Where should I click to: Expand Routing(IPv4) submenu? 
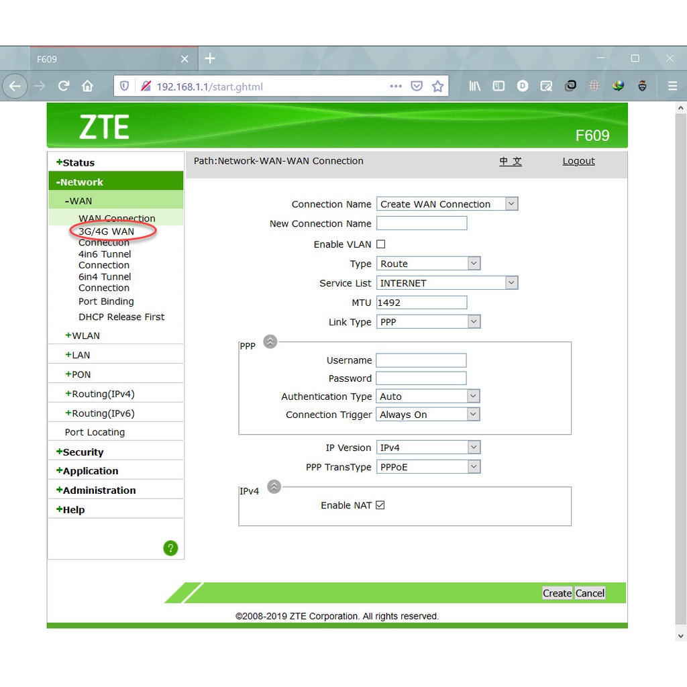[x=100, y=394]
